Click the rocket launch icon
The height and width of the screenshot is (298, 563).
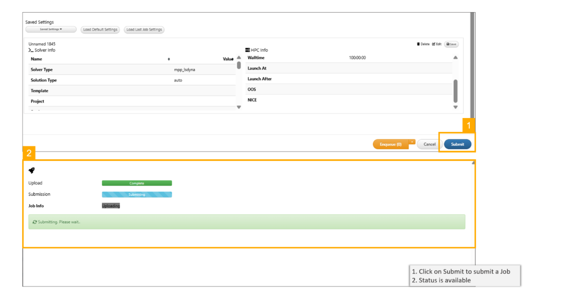click(32, 170)
